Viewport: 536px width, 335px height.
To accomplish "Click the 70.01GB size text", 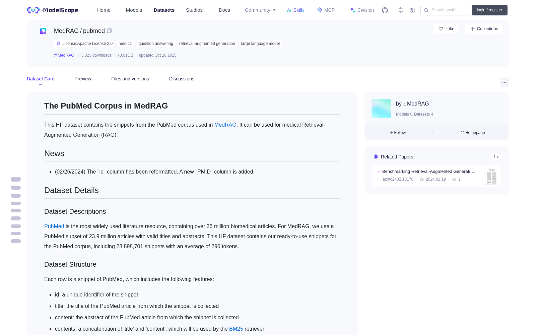I will point(125,55).
